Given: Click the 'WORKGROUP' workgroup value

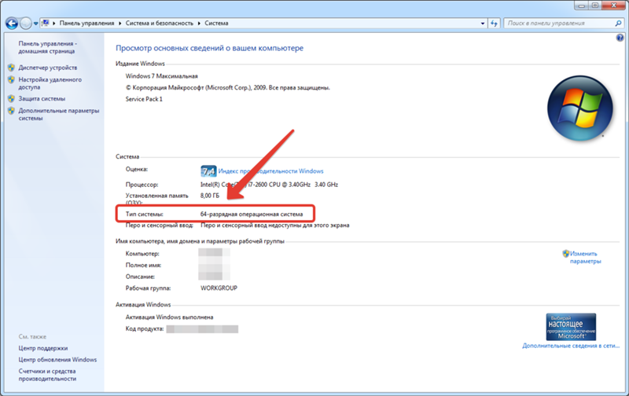Looking at the screenshot, I should click(219, 288).
